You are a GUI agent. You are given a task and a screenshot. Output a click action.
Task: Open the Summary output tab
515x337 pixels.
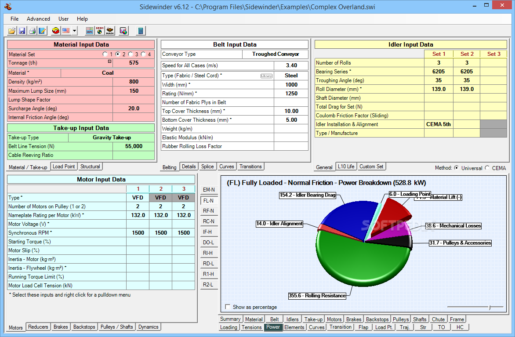230,319
